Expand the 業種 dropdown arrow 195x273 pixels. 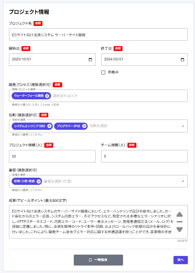(x=183, y=181)
